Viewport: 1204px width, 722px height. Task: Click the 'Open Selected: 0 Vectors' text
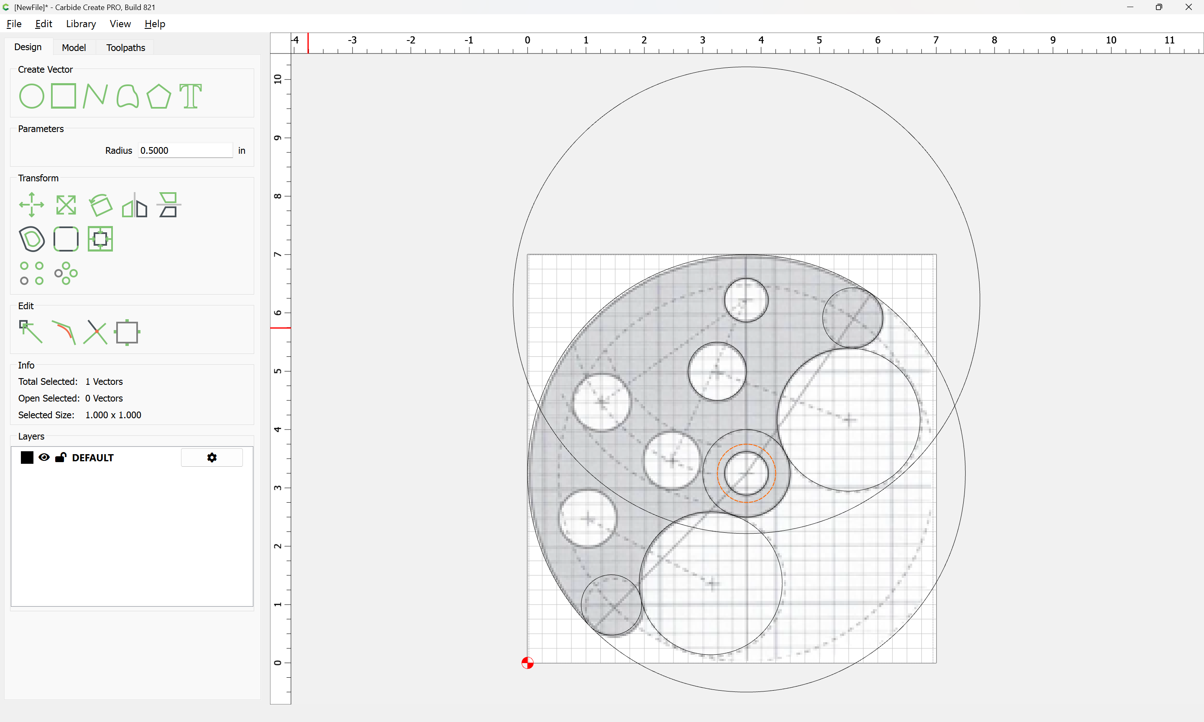71,398
